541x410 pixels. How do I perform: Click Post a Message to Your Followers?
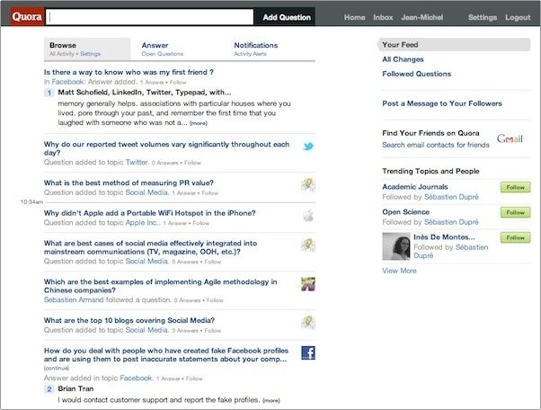pos(442,103)
